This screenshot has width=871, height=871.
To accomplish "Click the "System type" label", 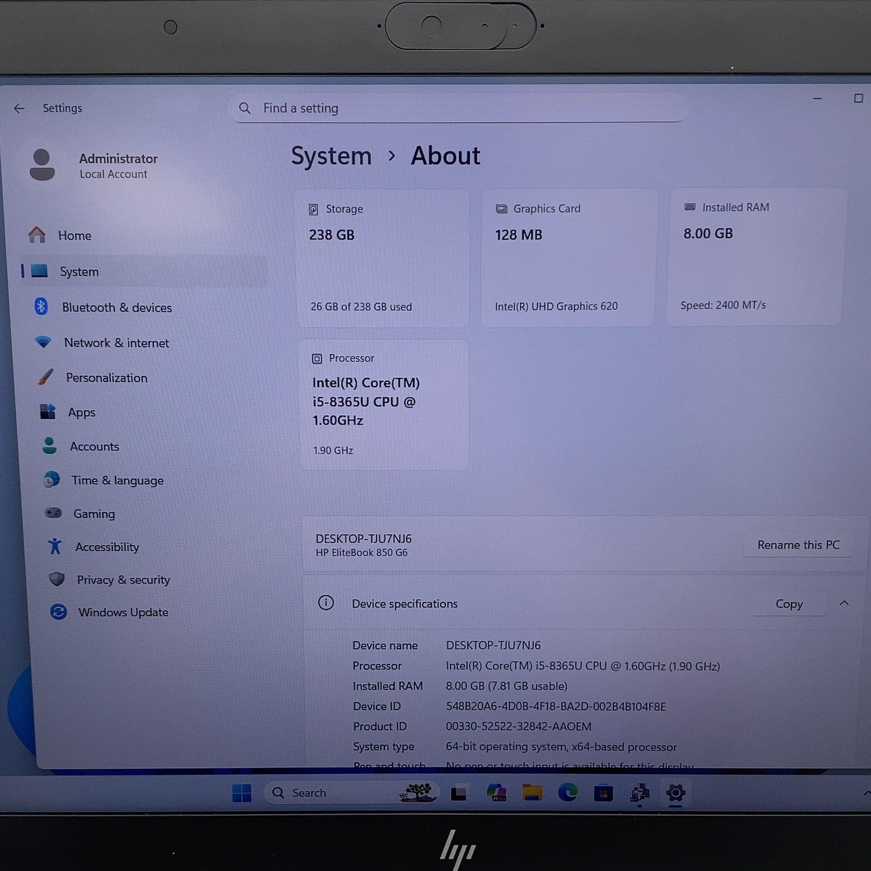I will [x=383, y=747].
